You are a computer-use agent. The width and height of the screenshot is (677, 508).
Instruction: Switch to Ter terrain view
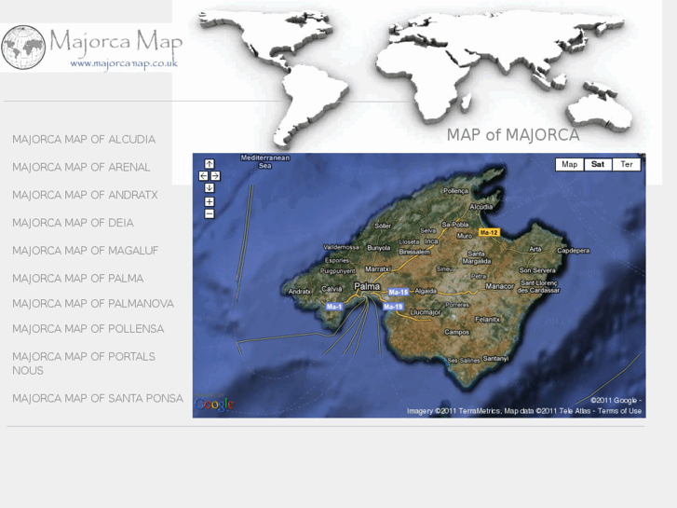click(627, 164)
